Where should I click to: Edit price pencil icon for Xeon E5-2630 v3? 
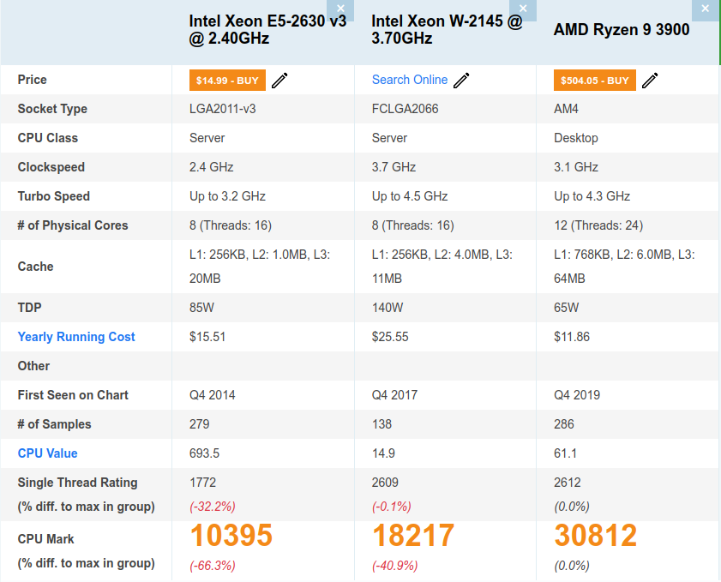[279, 81]
